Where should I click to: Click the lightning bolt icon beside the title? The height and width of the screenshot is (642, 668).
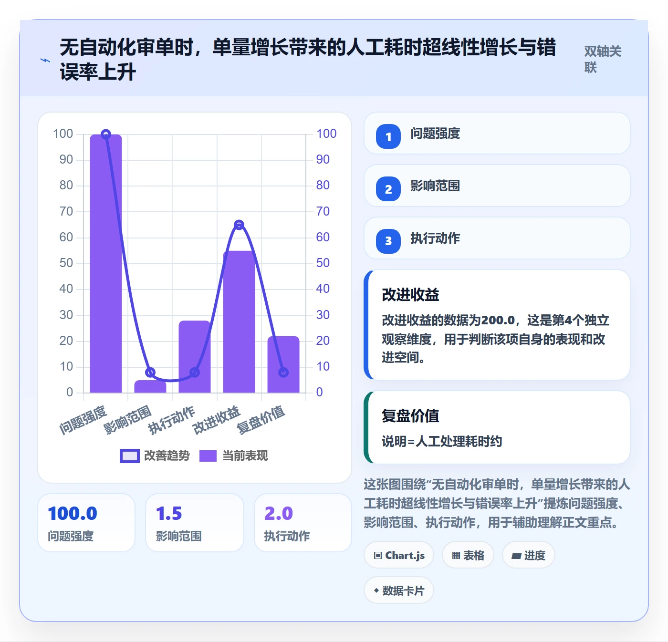point(45,60)
